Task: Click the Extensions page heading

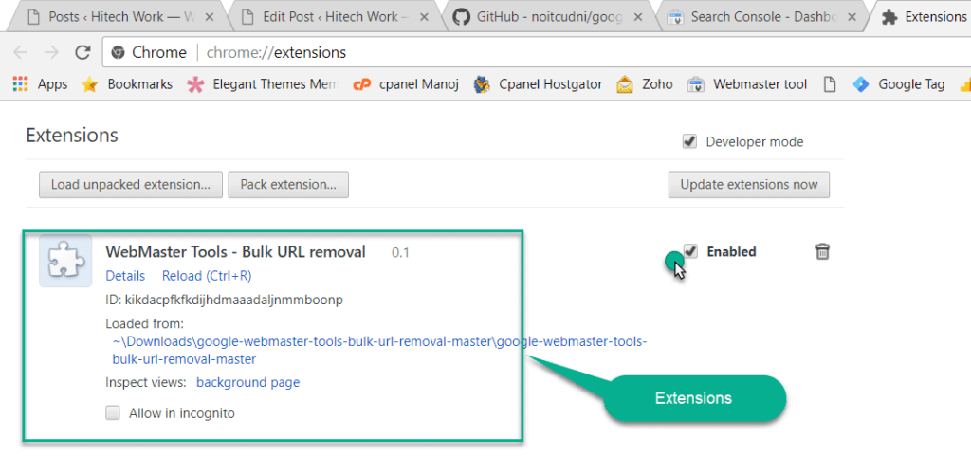Action: click(72, 135)
